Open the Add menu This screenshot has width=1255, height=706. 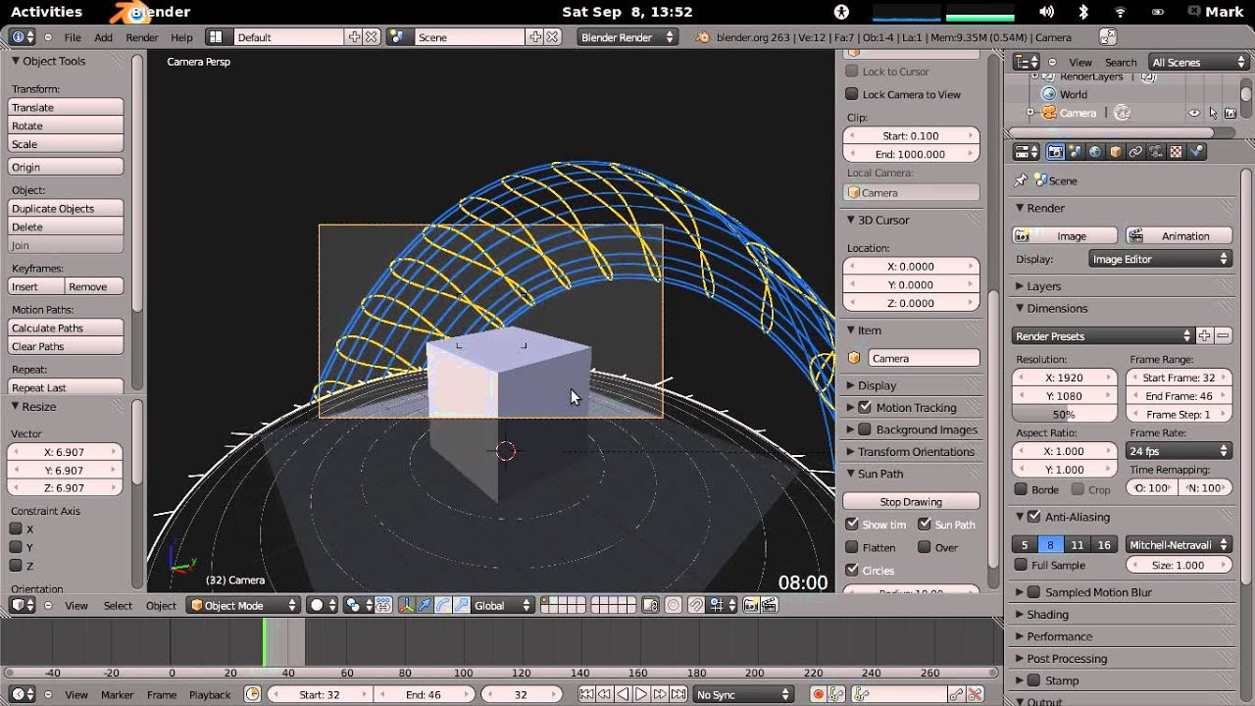pyautogui.click(x=103, y=37)
